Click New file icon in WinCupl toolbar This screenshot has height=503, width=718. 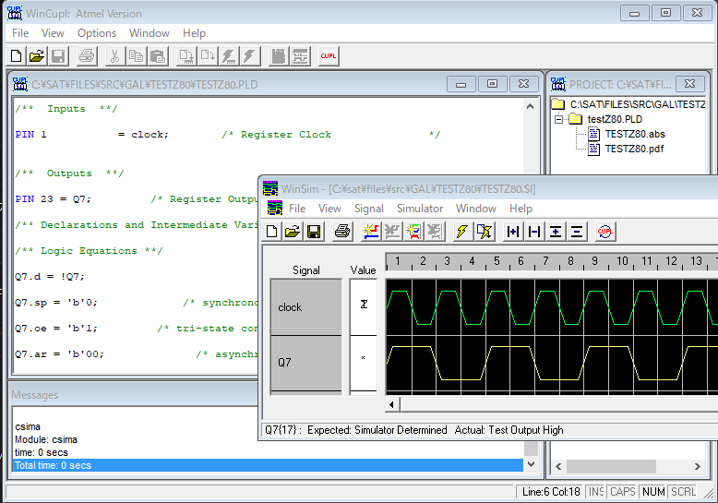(17, 56)
